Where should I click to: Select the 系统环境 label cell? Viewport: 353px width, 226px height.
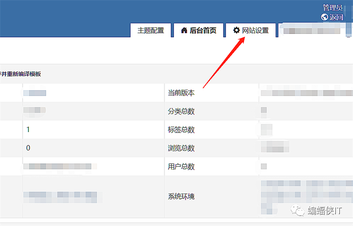212,196
